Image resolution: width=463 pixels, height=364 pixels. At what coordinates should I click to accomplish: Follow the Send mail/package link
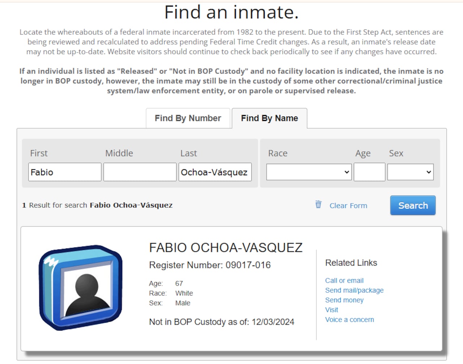pos(354,290)
